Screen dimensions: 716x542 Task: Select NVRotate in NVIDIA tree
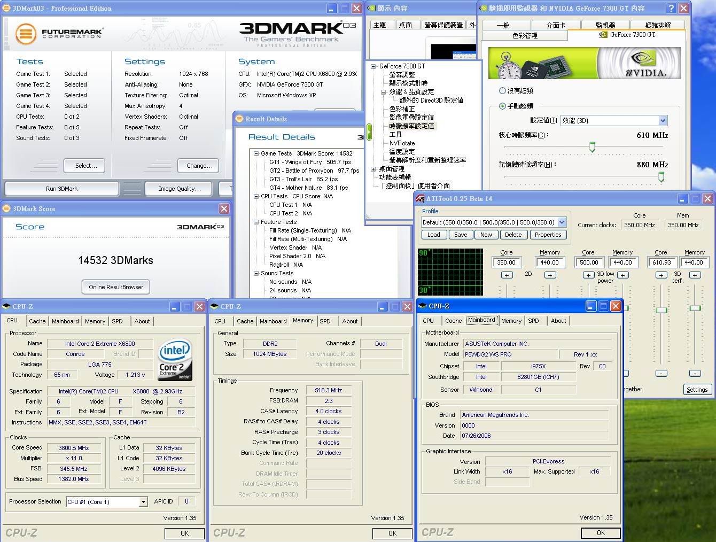[x=402, y=143]
